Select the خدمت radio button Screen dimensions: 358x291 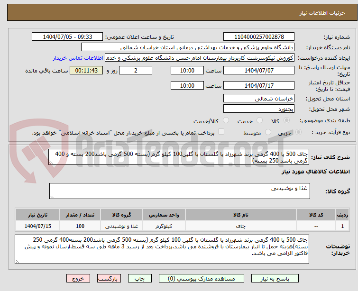tap(259, 120)
